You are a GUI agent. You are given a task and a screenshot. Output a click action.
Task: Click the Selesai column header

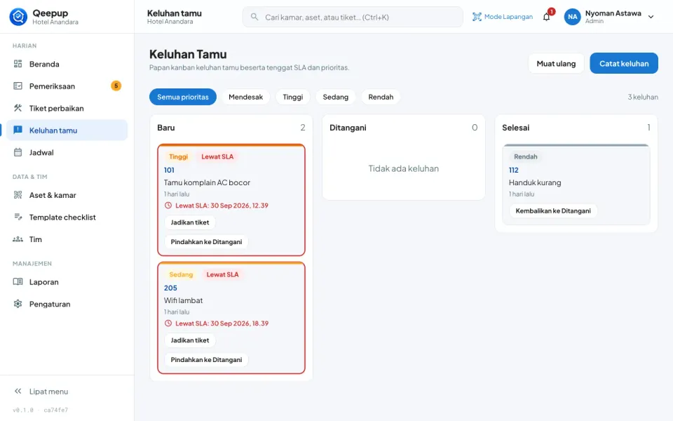tap(515, 128)
